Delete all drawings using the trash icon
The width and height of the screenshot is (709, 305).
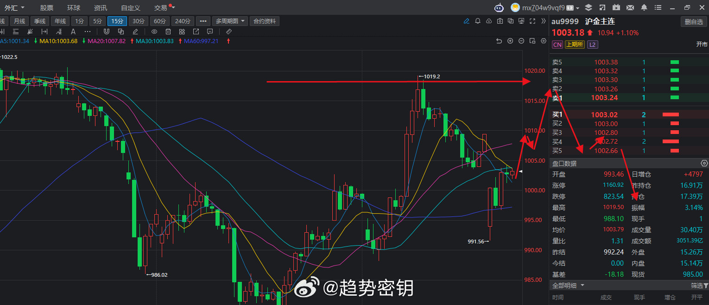pos(168,32)
